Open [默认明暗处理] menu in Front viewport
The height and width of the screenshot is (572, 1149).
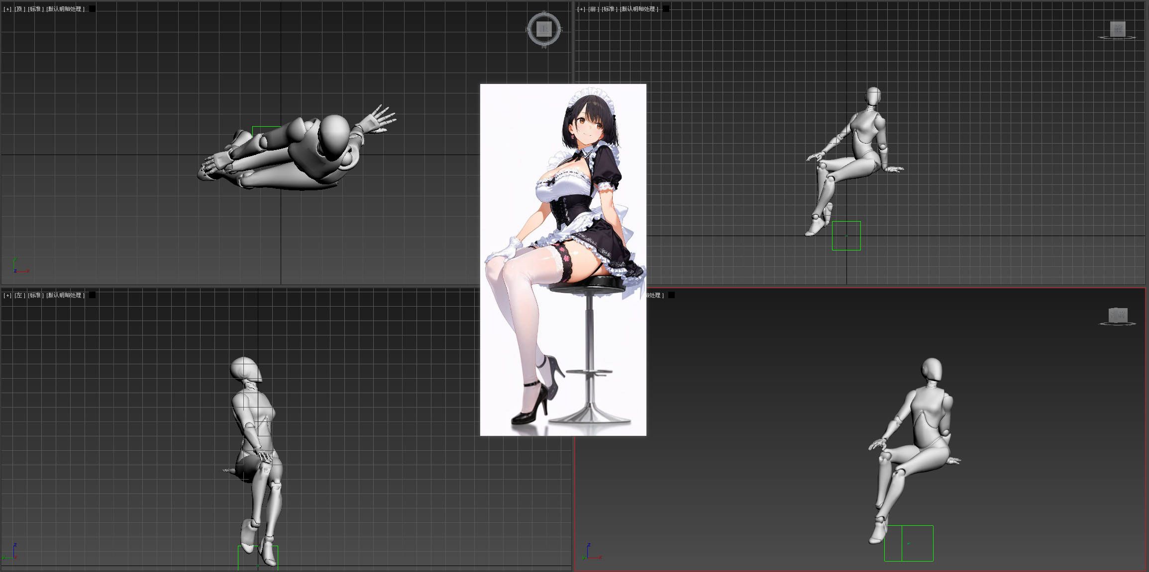pos(639,9)
